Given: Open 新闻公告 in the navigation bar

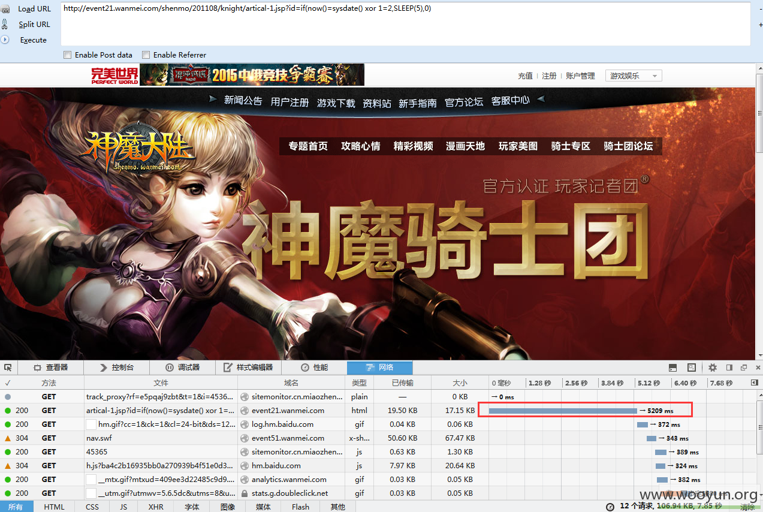Looking at the screenshot, I should [x=243, y=101].
